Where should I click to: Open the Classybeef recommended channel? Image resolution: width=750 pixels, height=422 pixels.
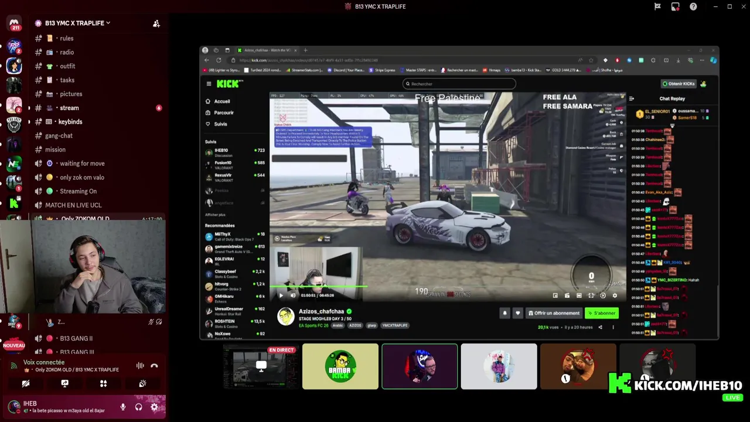[x=235, y=274]
